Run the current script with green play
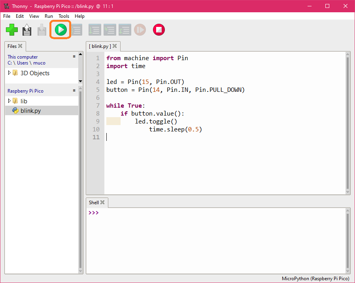 coord(60,30)
